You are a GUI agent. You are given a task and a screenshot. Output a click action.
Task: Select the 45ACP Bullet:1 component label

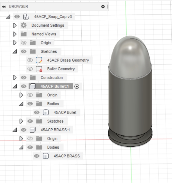(55, 87)
